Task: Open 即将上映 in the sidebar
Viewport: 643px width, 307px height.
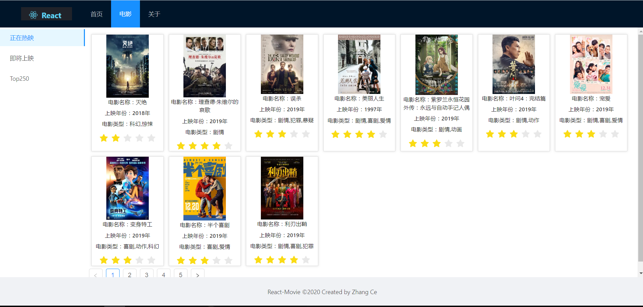Action: click(x=42, y=58)
